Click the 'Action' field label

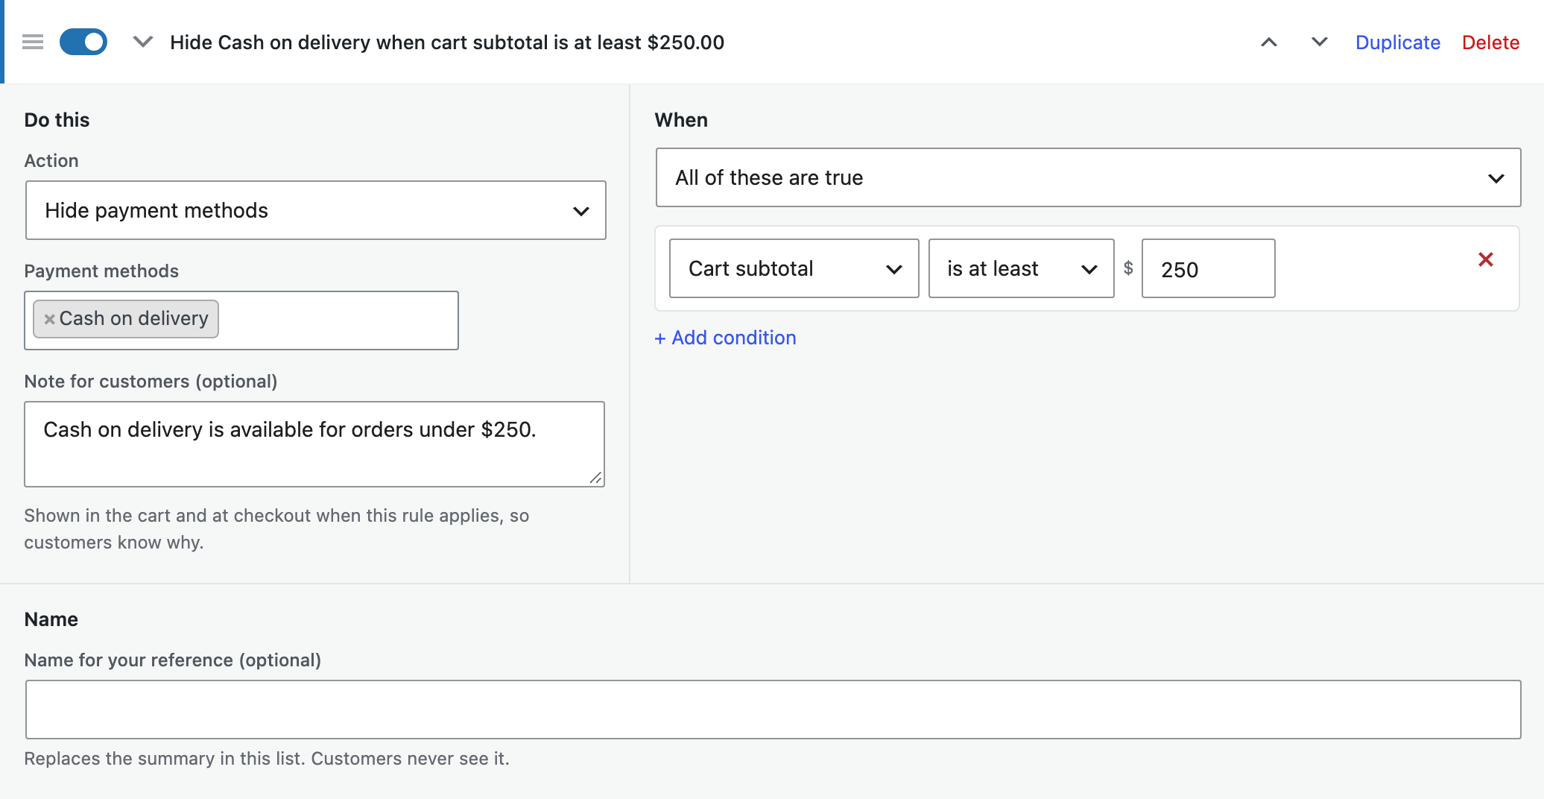51,161
